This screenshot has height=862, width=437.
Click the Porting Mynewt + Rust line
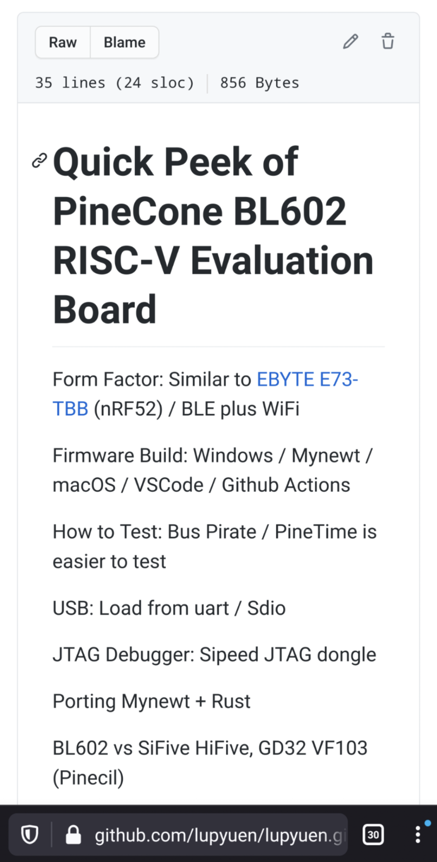(x=151, y=701)
